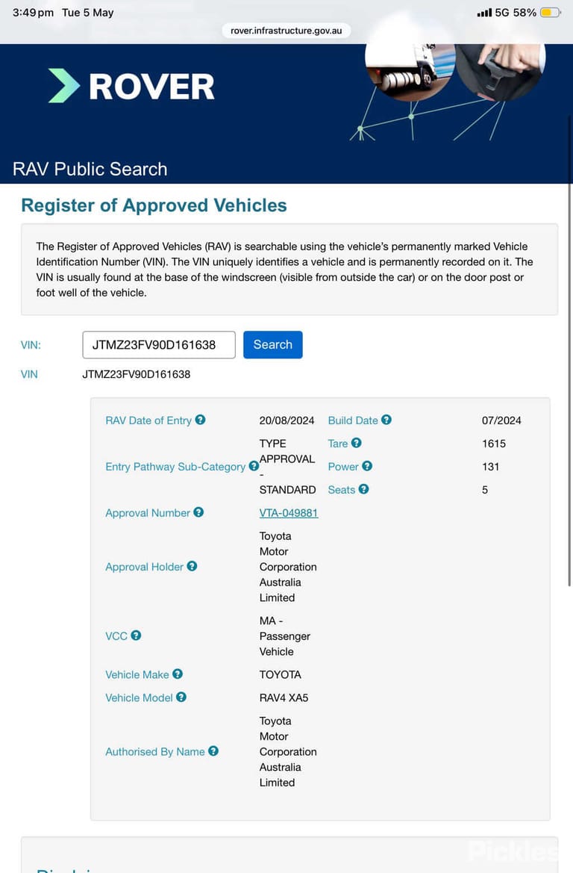Image resolution: width=573 pixels, height=873 pixels.
Task: Open help icon for Approval Number
Action: tap(198, 512)
